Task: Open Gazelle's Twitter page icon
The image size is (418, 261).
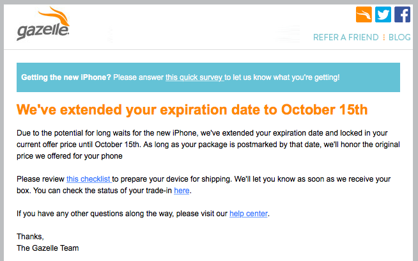Action: (383, 15)
